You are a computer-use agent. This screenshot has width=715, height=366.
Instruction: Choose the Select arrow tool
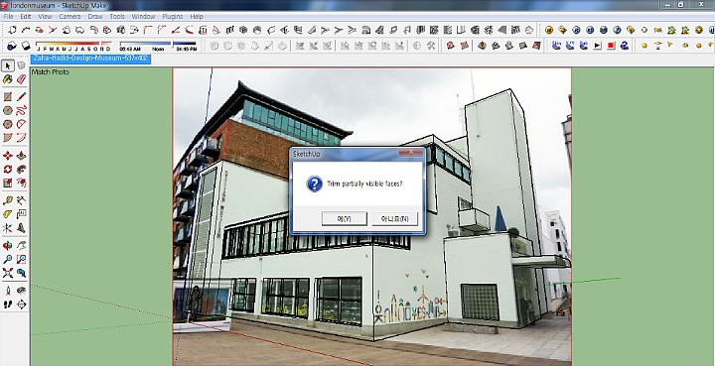point(8,65)
